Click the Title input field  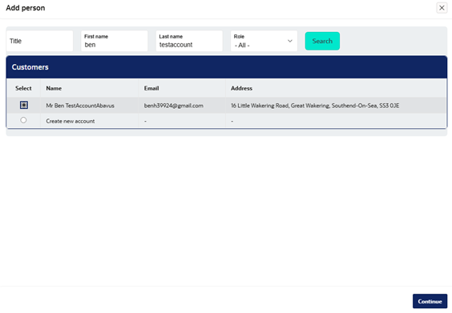pyautogui.click(x=39, y=41)
